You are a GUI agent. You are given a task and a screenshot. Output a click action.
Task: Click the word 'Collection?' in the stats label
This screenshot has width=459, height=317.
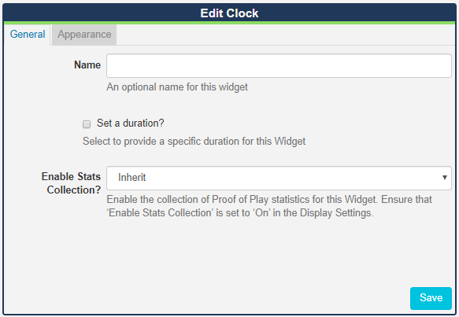74,190
